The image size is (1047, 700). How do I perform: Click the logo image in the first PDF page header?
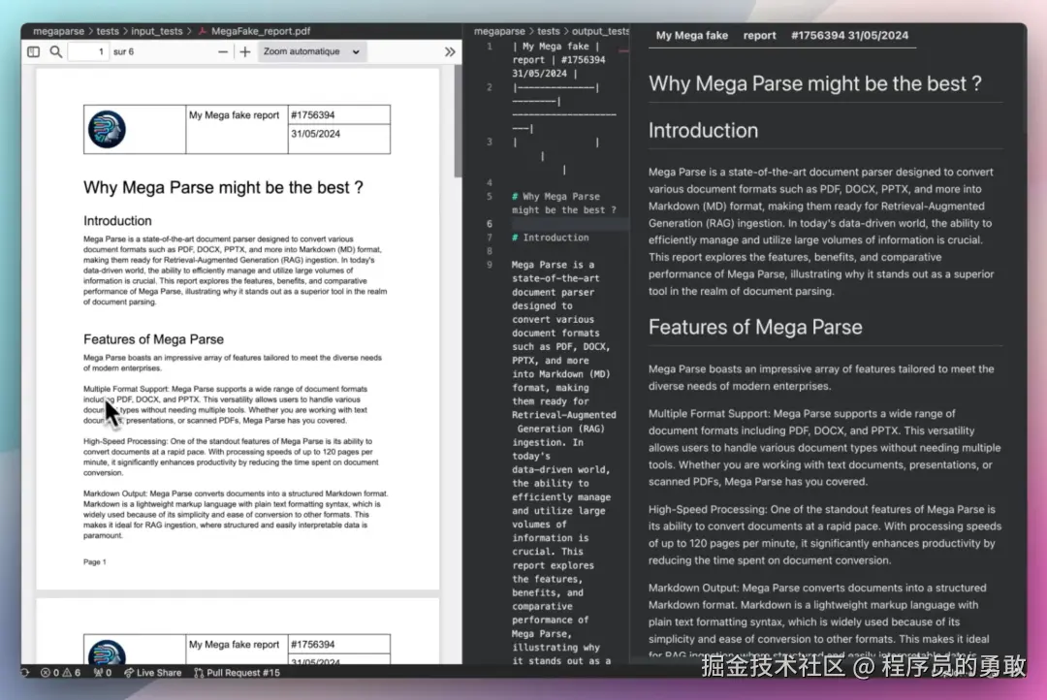tap(107, 130)
